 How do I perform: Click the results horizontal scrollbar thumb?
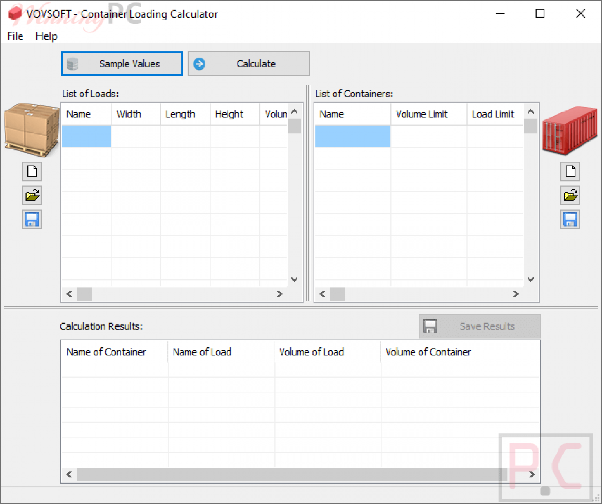pos(292,475)
